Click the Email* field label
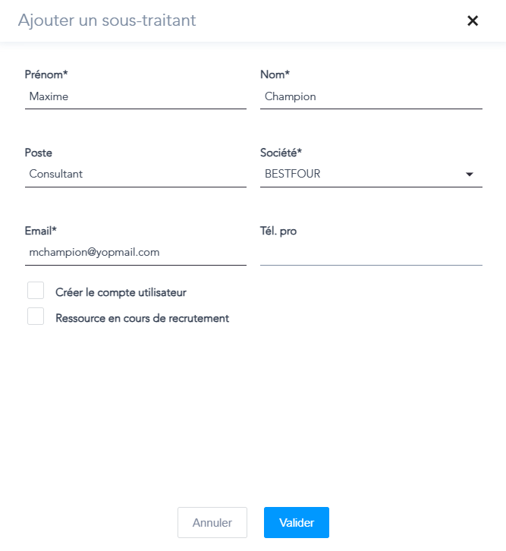This screenshot has height=551, width=506. (41, 231)
